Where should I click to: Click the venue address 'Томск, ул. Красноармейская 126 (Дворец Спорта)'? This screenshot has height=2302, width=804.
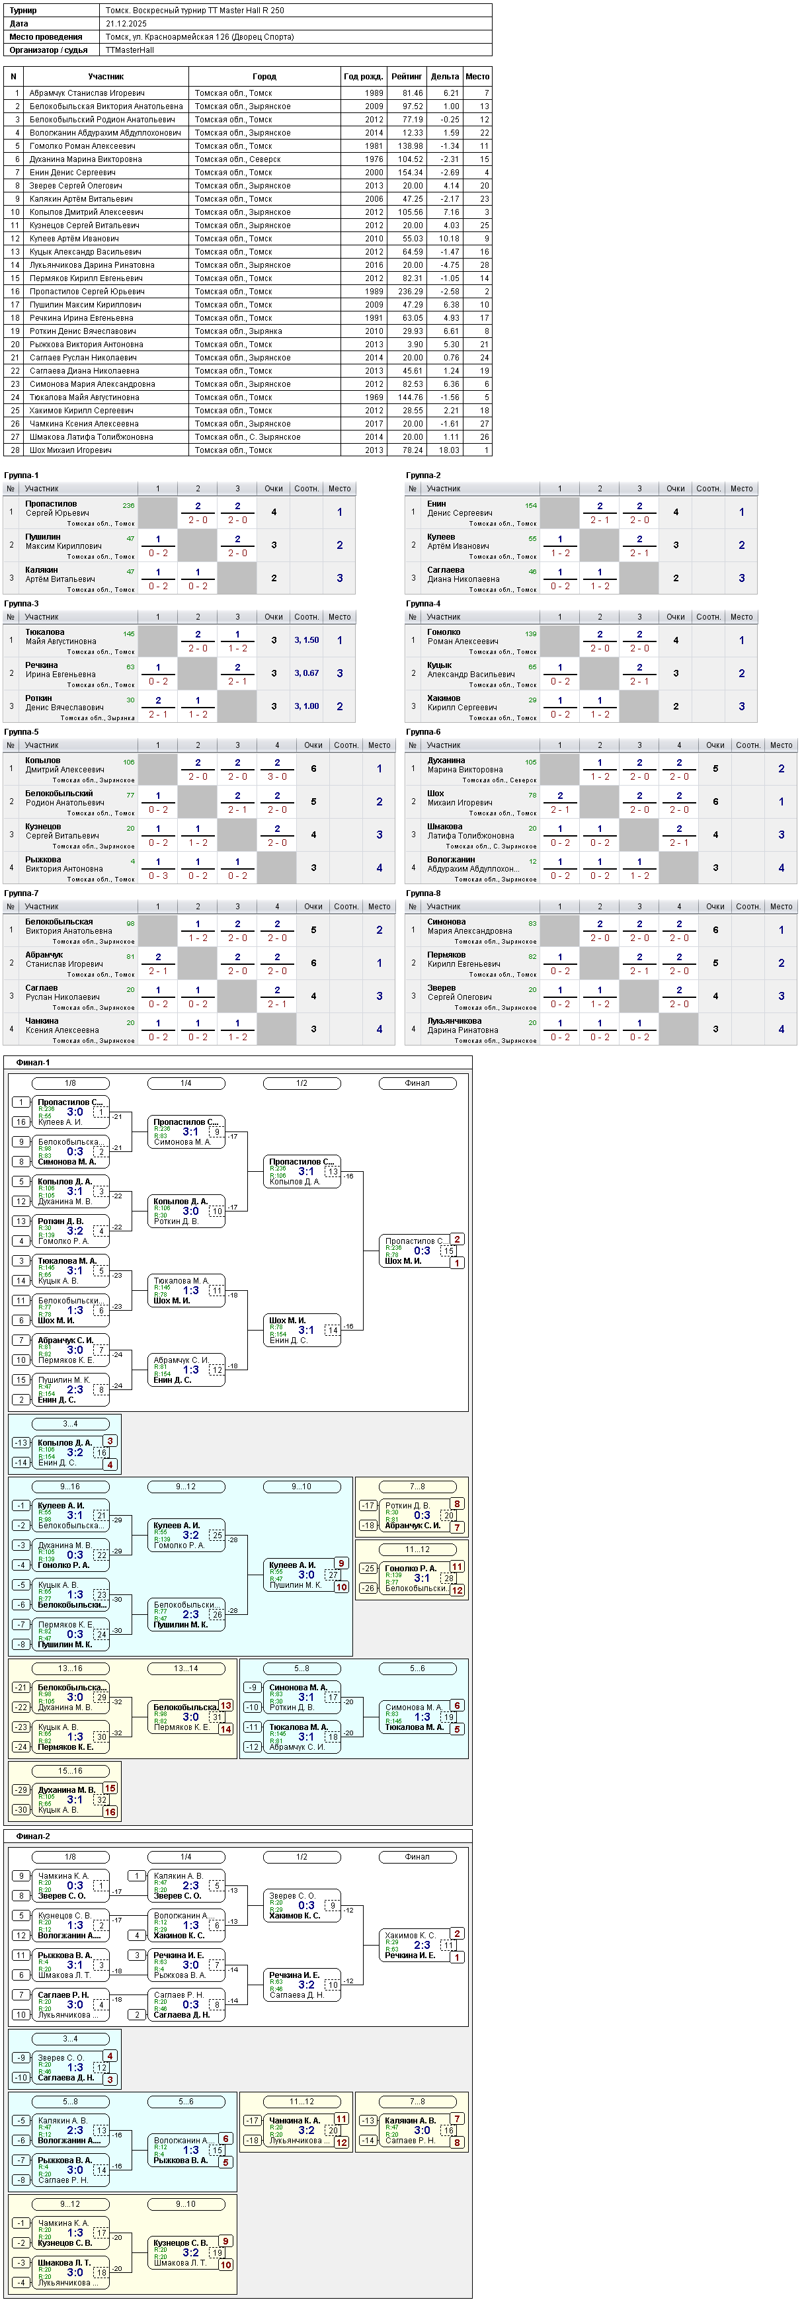click(199, 38)
